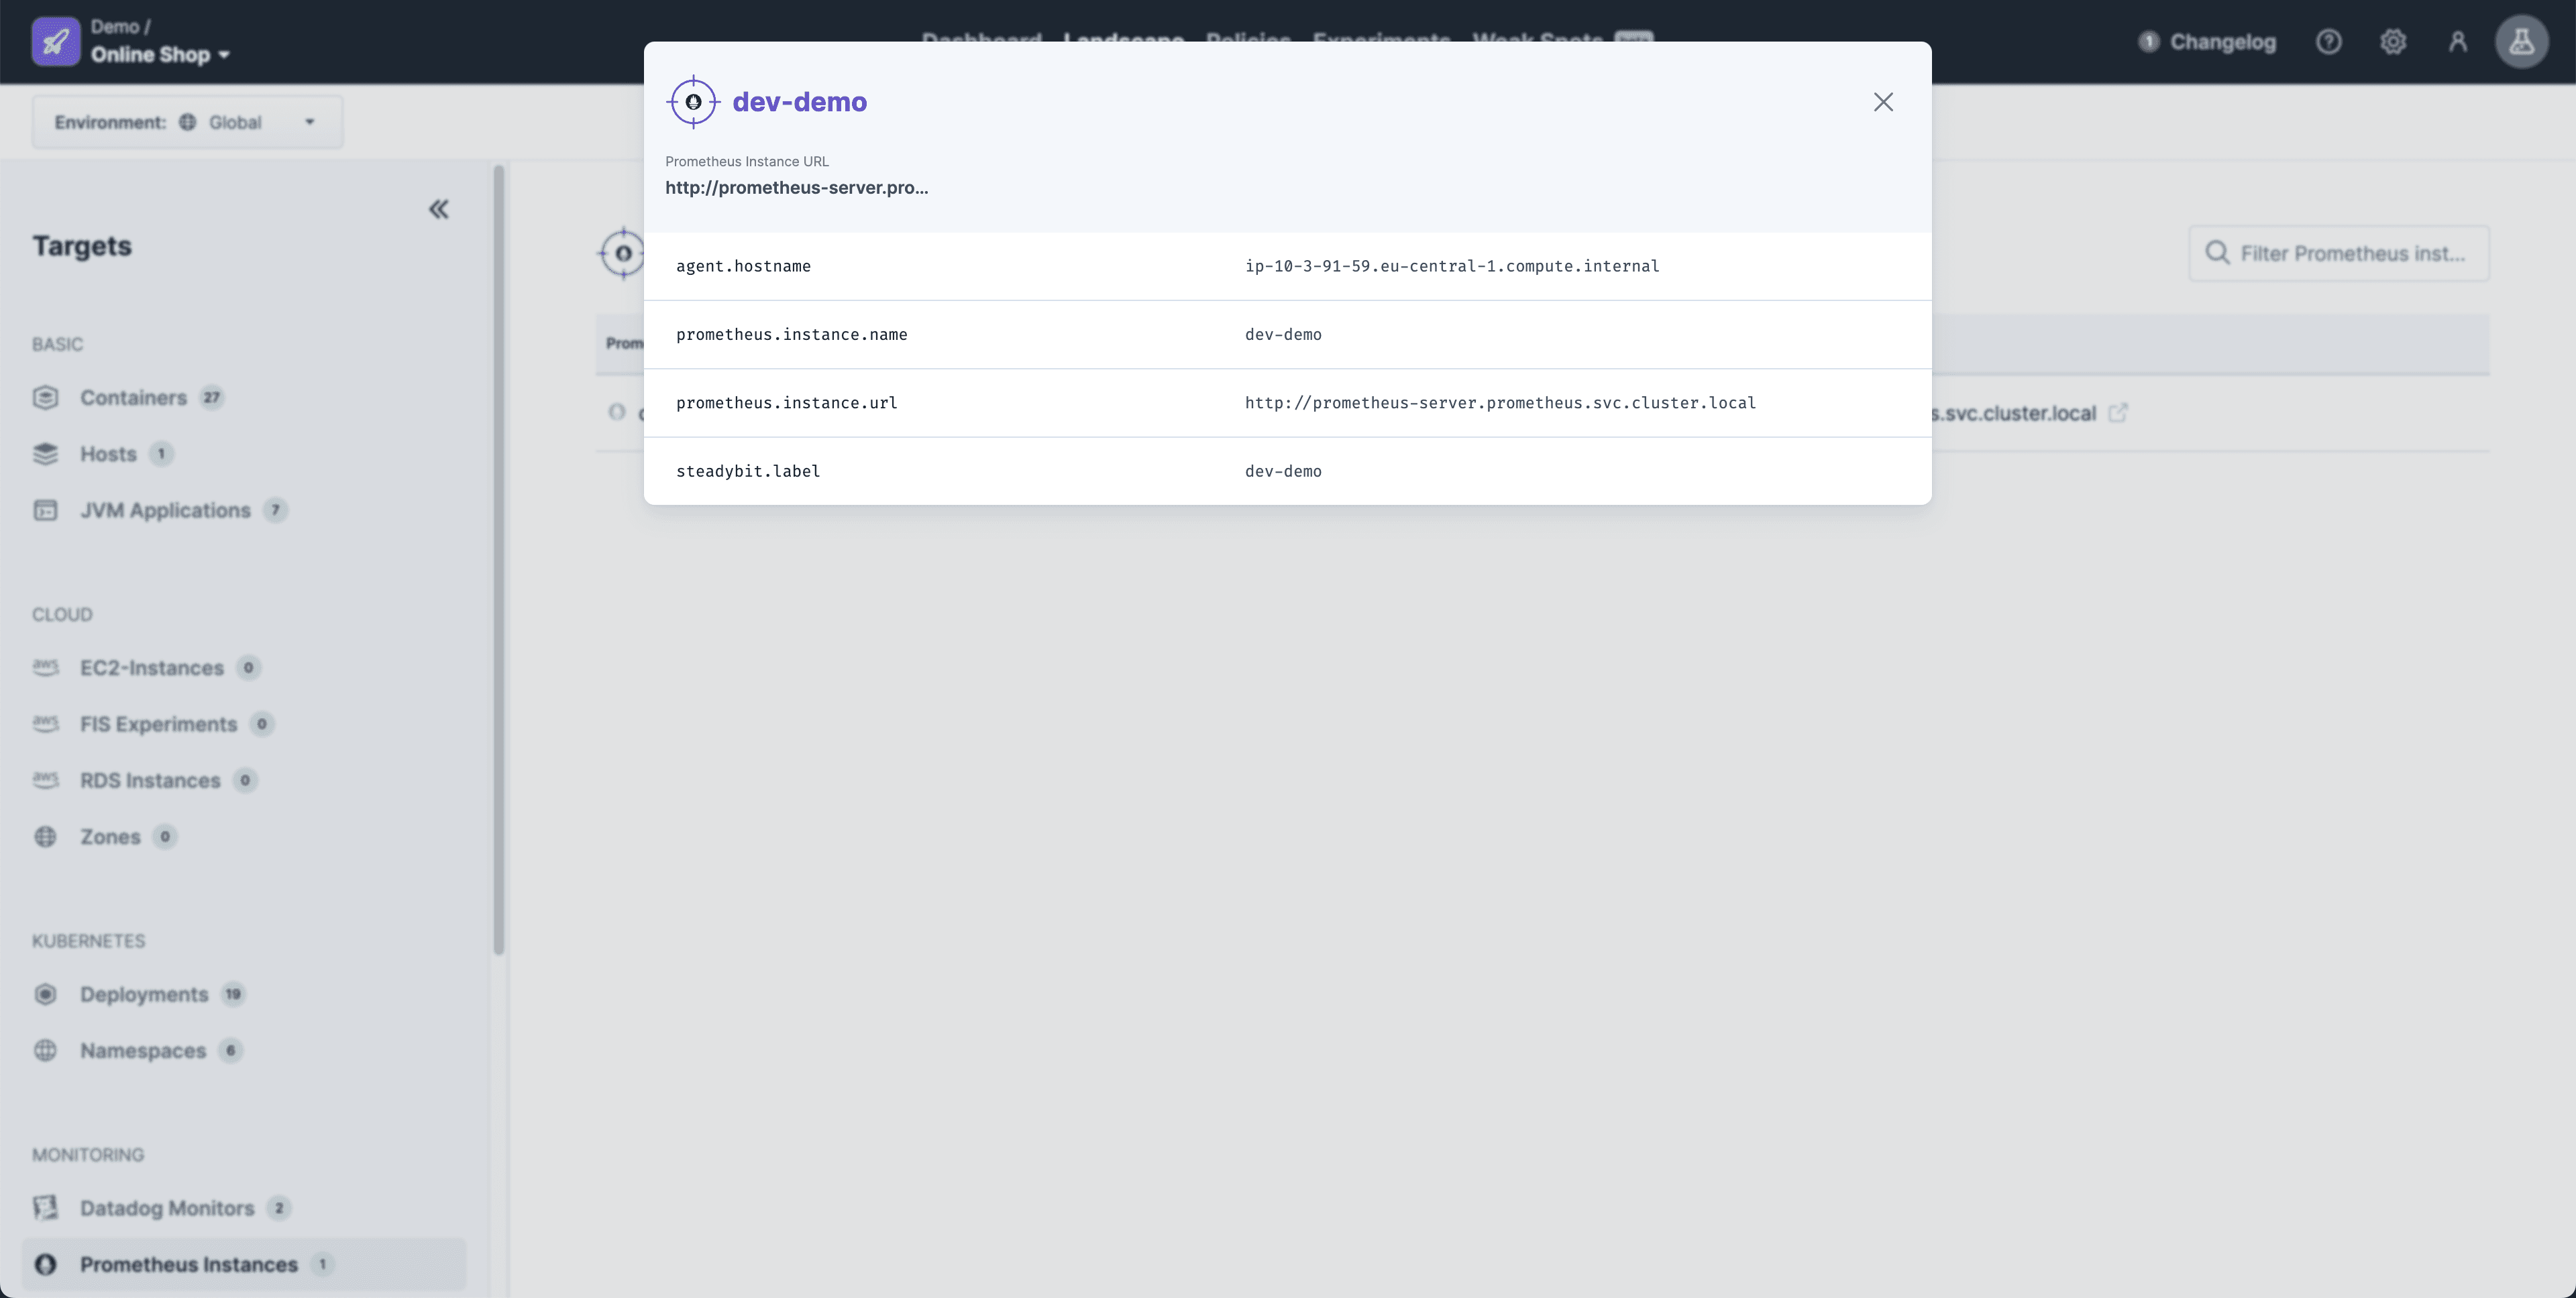Screen dimensions: 2576x1298
Task: Click the Filter Prometheus instances field
Action: click(x=2339, y=253)
